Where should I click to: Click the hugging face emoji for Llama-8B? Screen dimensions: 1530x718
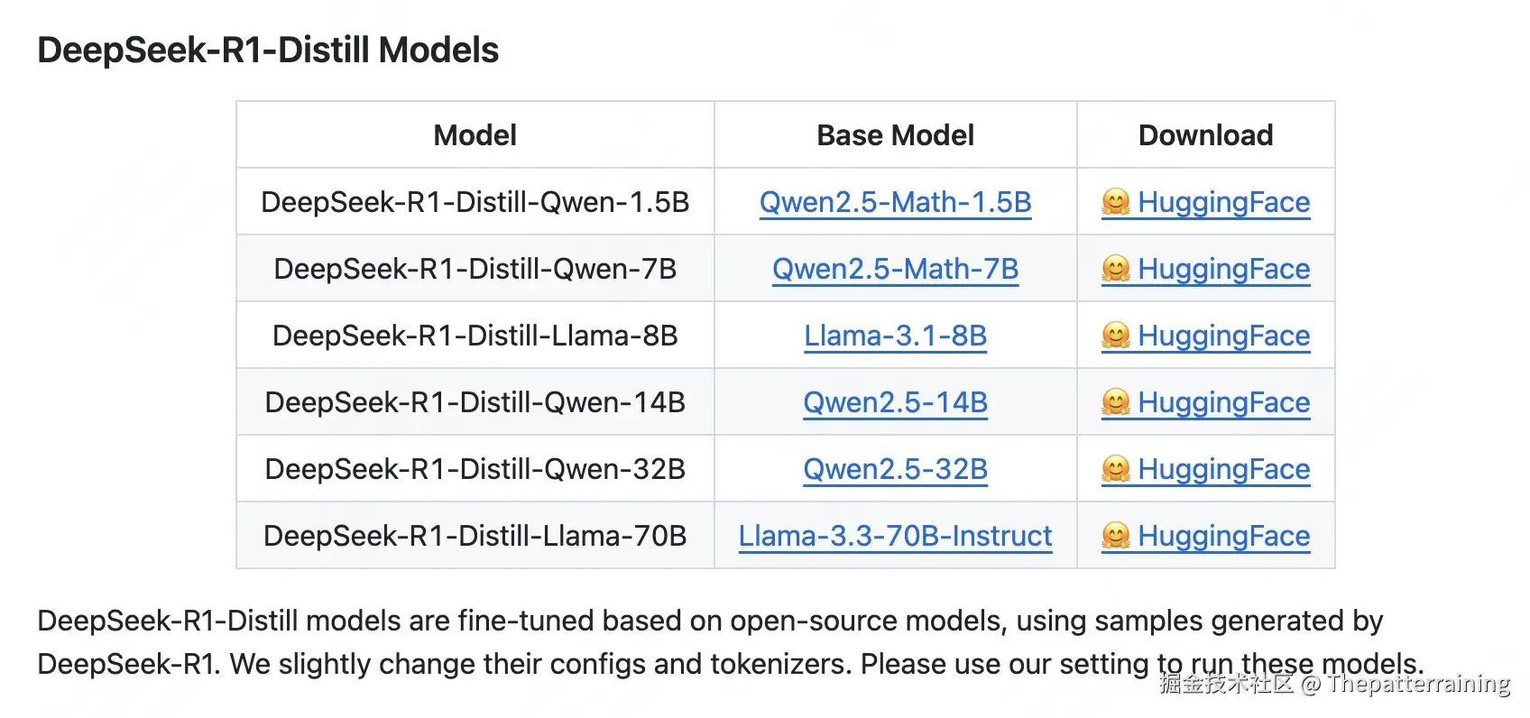click(x=1116, y=336)
